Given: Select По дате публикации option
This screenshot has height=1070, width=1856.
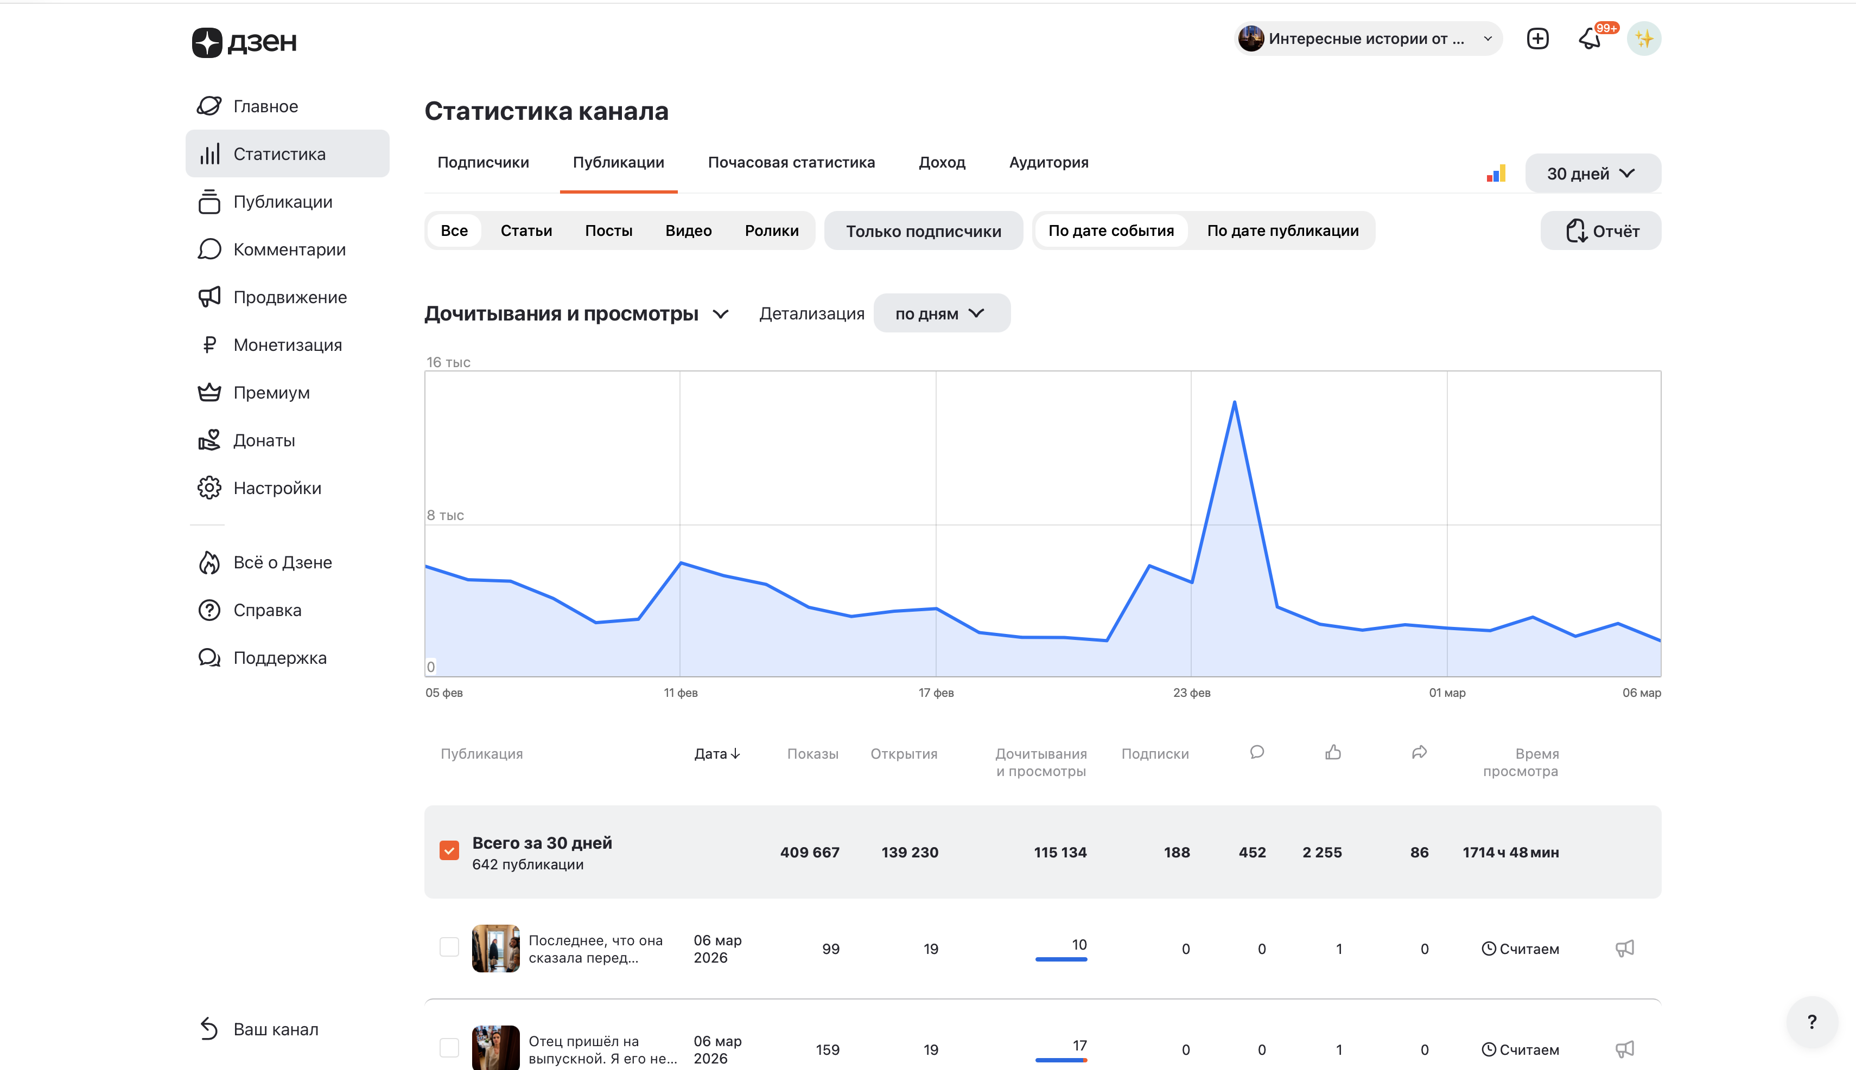Looking at the screenshot, I should click(x=1282, y=230).
